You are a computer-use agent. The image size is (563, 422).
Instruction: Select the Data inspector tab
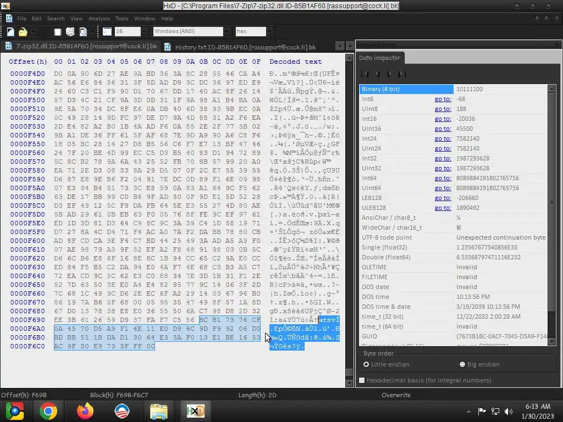click(379, 58)
